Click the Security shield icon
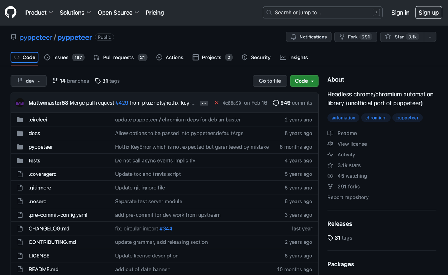Viewport: 448px width, 275px height. coord(245,57)
